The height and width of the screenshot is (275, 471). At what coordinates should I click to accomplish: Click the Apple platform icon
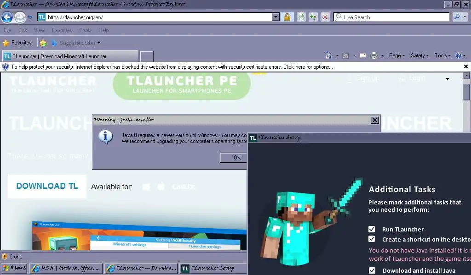[161, 187]
